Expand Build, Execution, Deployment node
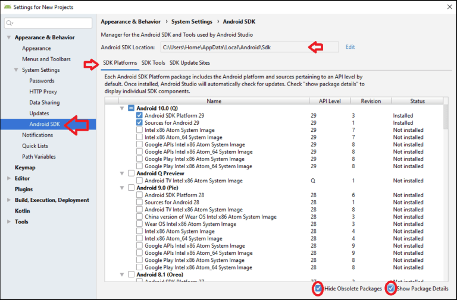457x300 pixels. [x=9, y=200]
